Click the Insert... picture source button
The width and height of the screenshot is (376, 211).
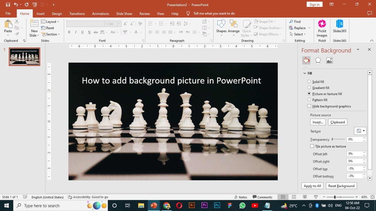(318, 122)
